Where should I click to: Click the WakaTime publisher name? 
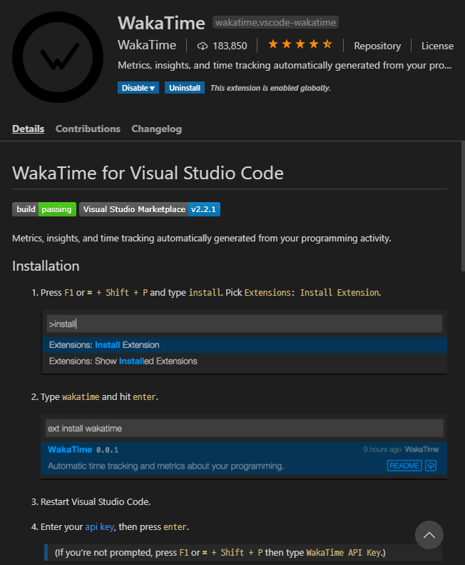(x=147, y=45)
